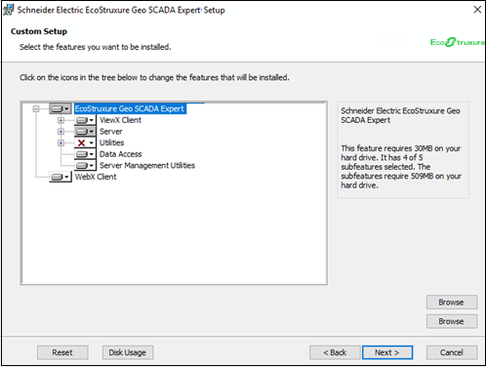
Task: Open Server Management Utilities feature drive icon
Action: point(85,166)
